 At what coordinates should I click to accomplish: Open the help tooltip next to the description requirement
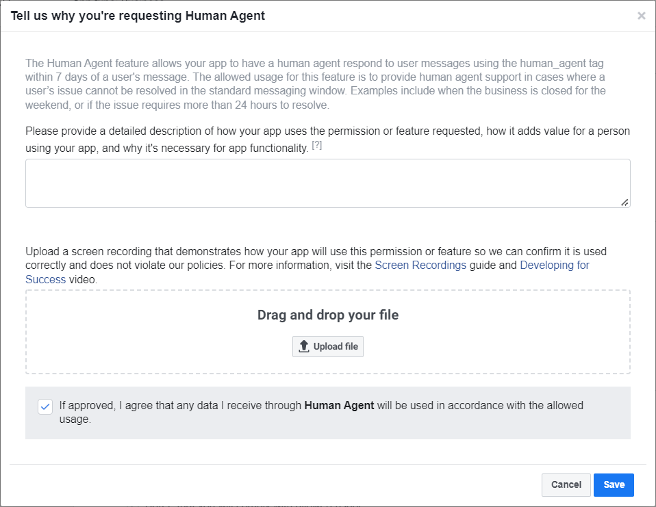click(x=316, y=144)
